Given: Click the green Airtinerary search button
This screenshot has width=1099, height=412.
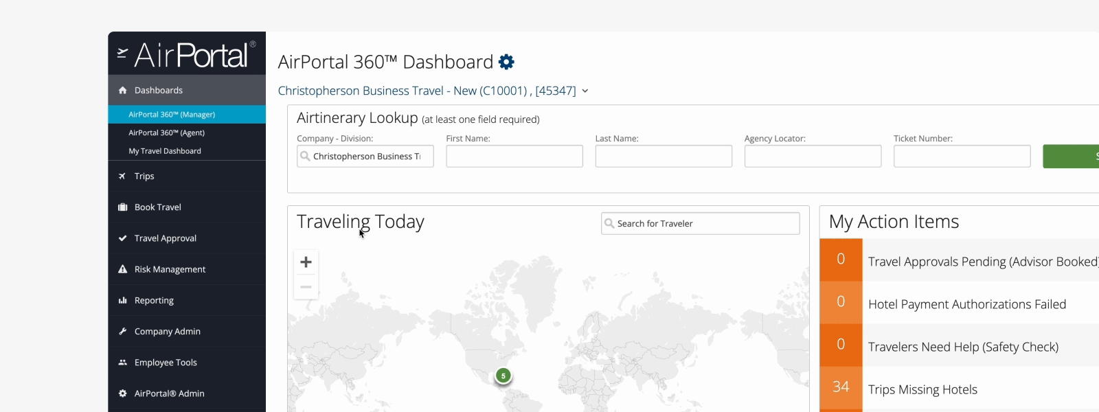Looking at the screenshot, I should (1071, 156).
